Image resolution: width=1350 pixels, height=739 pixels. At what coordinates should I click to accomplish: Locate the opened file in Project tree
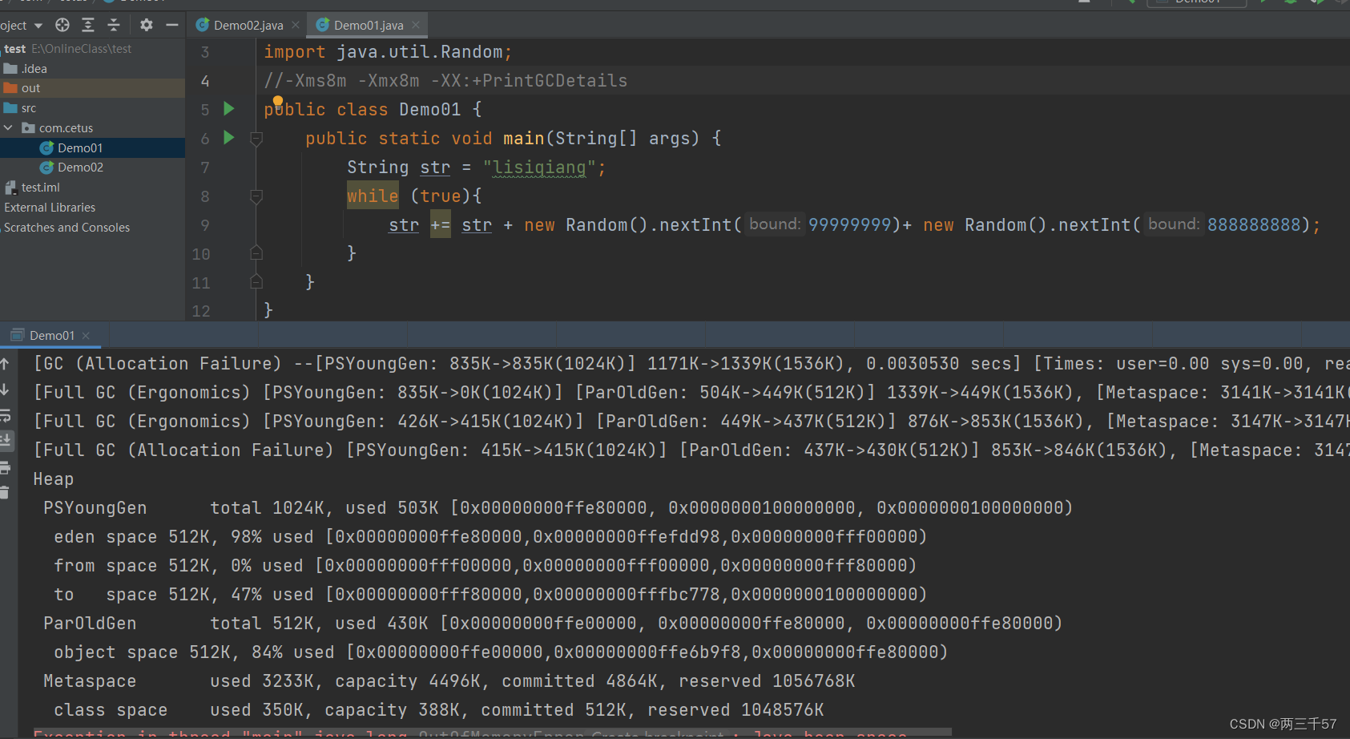[62, 25]
